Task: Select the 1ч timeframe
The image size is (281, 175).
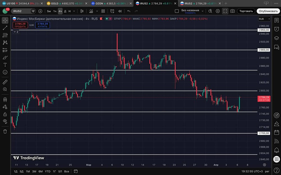Action: [x=55, y=11]
